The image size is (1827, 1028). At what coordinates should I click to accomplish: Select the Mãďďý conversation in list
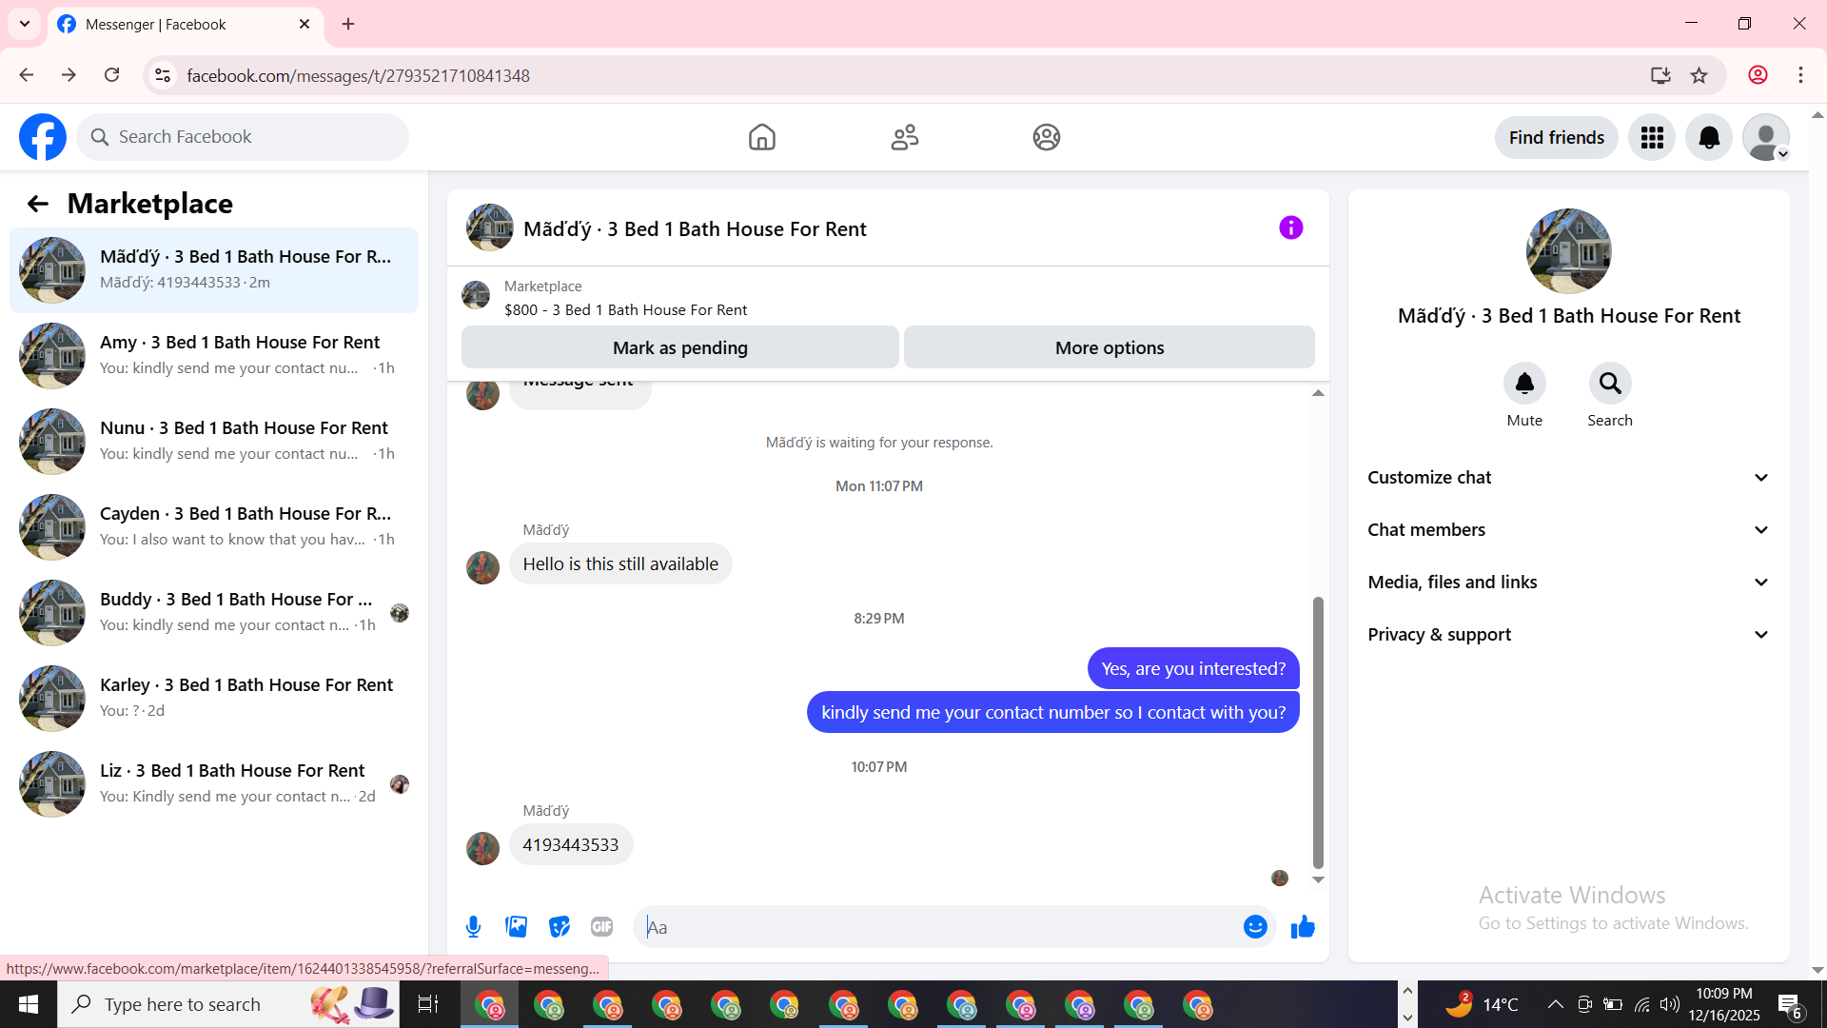(x=214, y=269)
